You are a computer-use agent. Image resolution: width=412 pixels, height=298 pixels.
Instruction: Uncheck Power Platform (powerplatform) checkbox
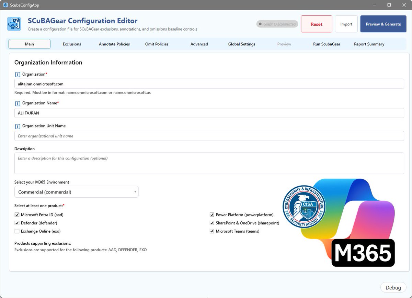pos(212,215)
